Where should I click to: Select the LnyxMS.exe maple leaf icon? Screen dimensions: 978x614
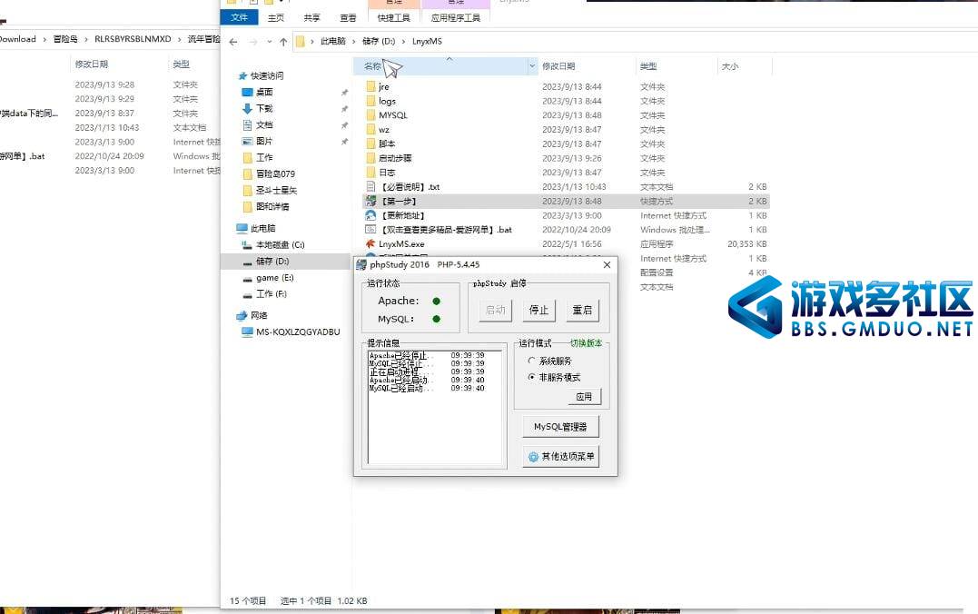click(x=370, y=244)
